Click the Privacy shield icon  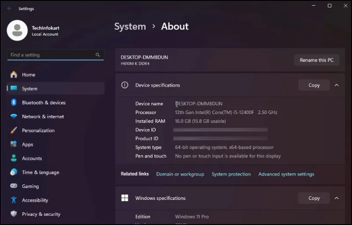[14, 214]
